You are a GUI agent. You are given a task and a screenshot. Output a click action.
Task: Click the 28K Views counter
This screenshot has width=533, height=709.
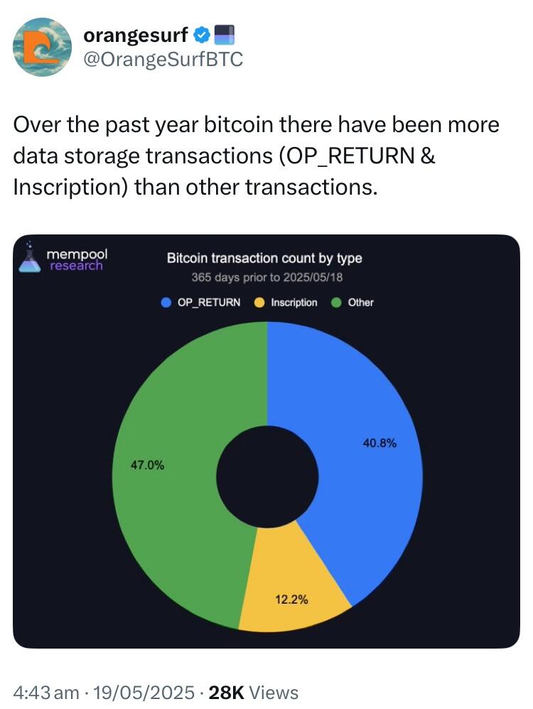(254, 692)
